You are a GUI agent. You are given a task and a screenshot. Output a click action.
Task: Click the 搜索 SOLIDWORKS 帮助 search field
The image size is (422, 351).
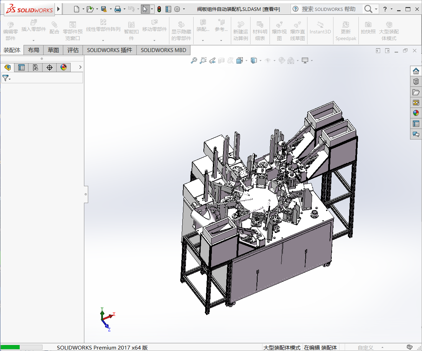coord(329,9)
